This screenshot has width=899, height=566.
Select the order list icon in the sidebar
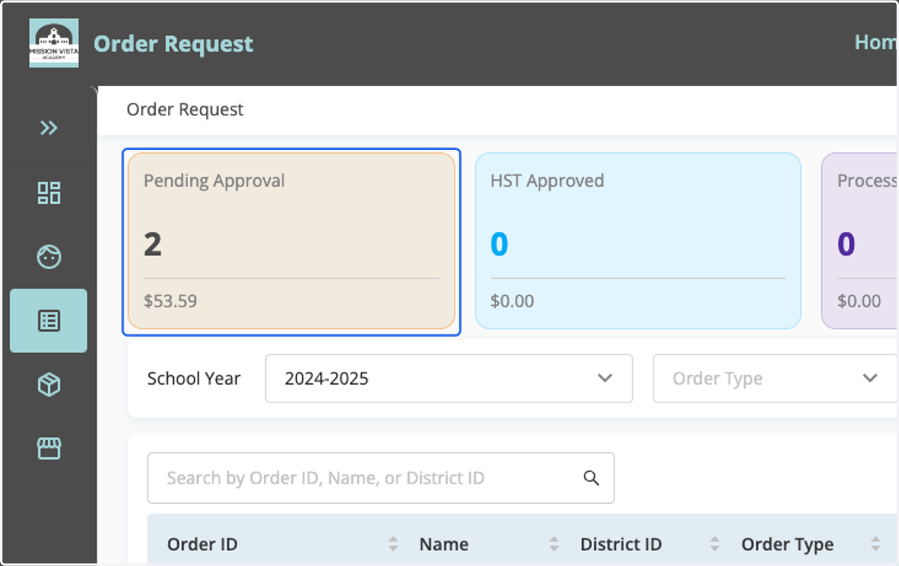49,321
